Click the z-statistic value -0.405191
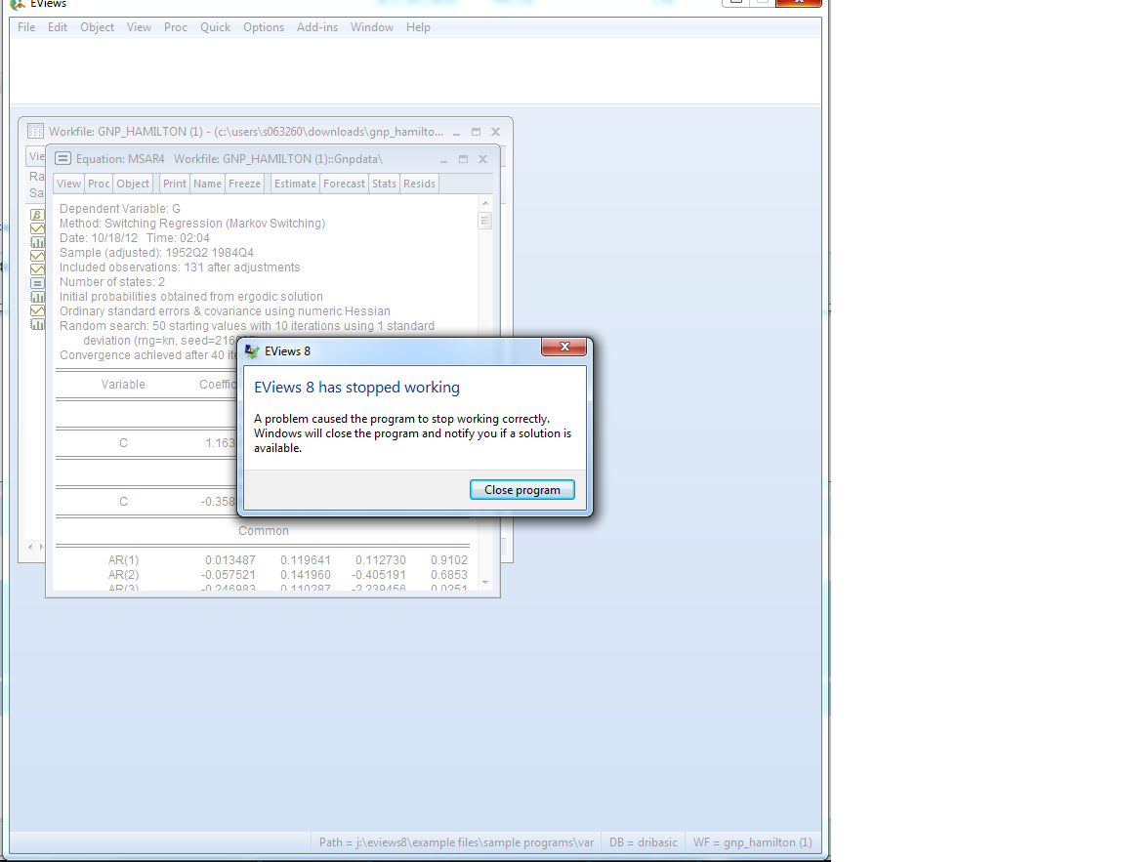 379,574
